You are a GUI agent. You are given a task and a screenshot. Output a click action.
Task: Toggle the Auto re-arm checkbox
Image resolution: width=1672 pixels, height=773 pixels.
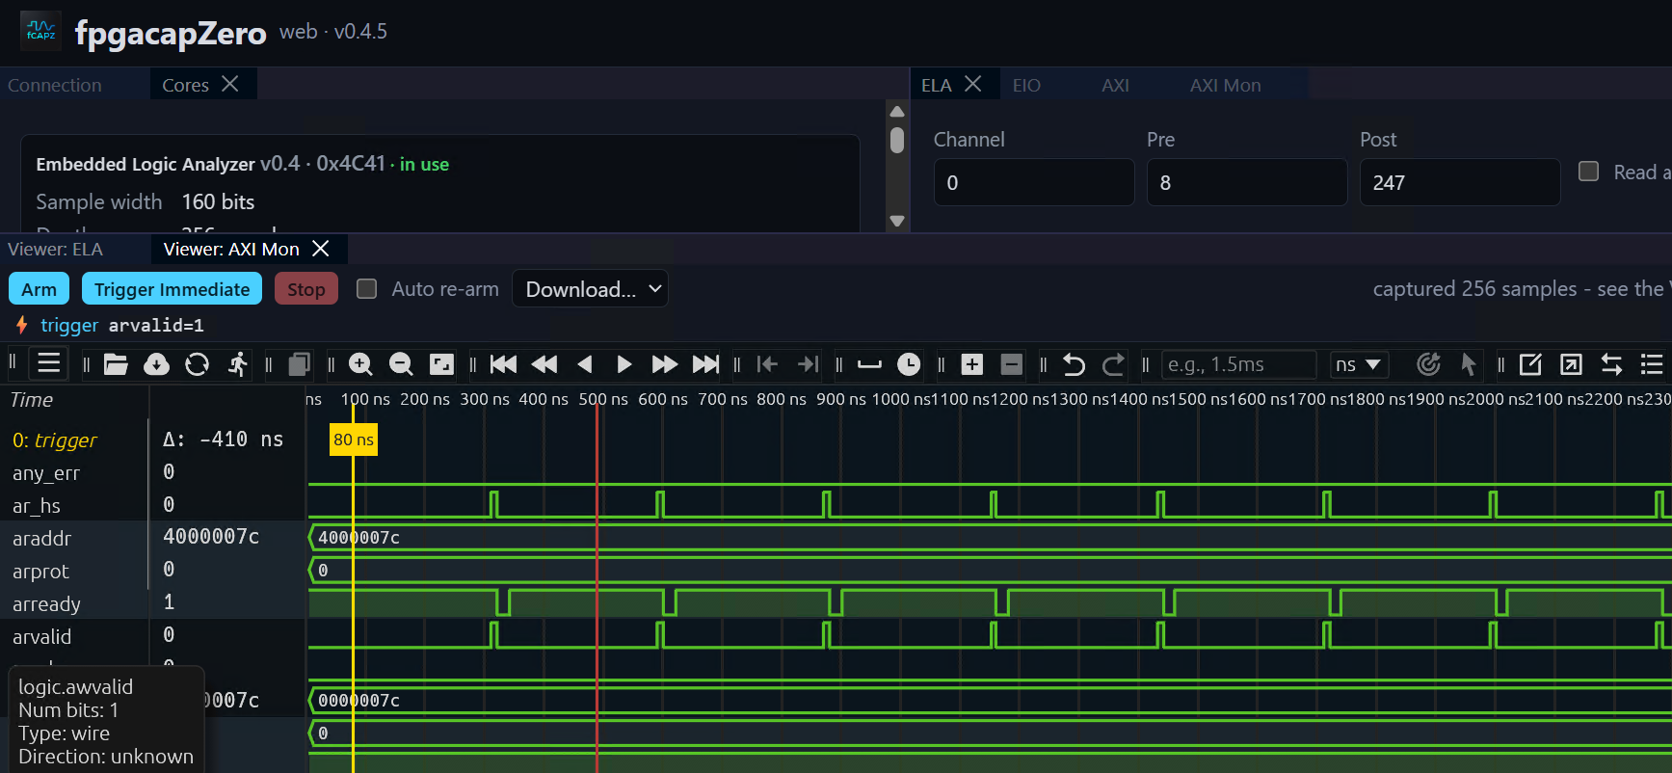[x=366, y=289]
